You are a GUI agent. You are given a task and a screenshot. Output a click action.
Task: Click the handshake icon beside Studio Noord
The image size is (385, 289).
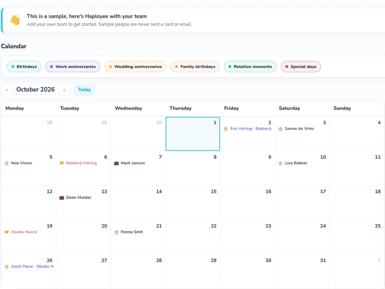[7, 232]
